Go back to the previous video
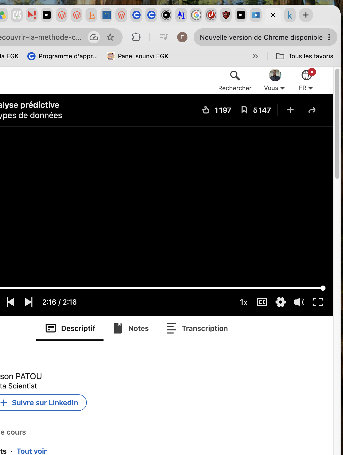Viewport: 343px width, 455px height. (11, 302)
